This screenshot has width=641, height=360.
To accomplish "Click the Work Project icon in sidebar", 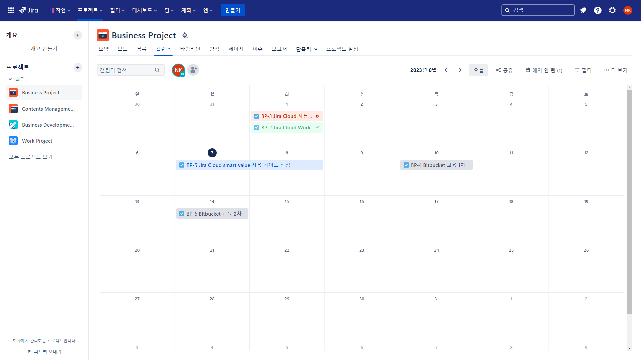I will pos(13,141).
